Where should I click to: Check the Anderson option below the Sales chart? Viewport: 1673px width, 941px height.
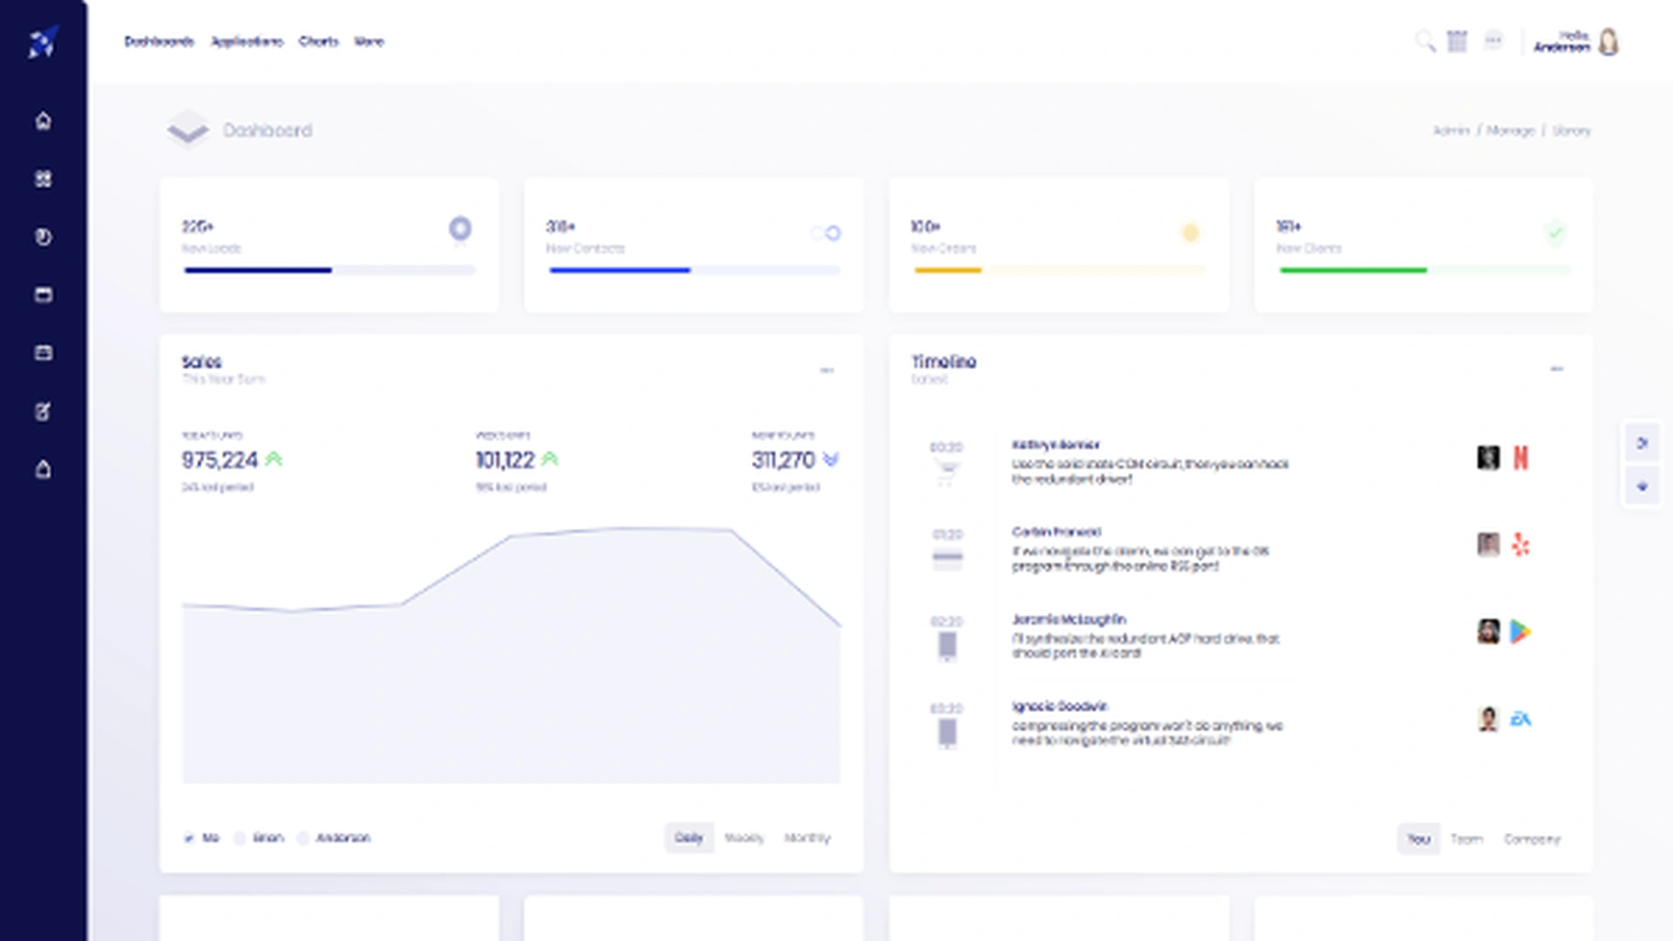click(304, 838)
